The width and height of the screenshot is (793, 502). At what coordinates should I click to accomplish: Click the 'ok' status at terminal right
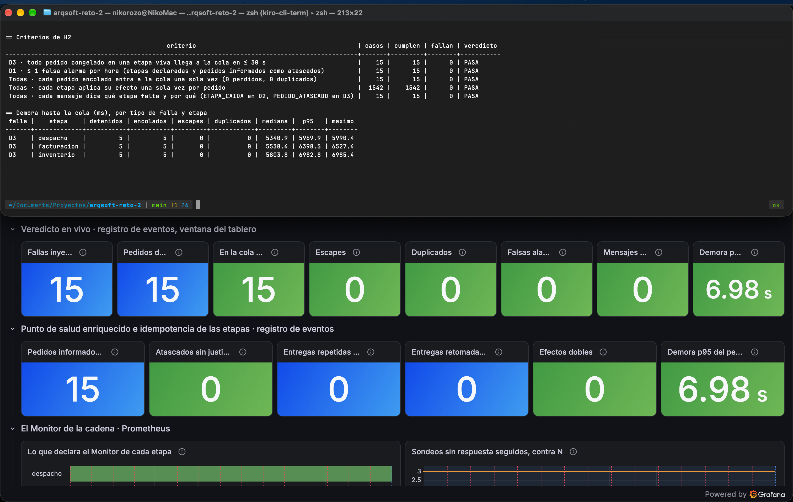pyautogui.click(x=776, y=205)
